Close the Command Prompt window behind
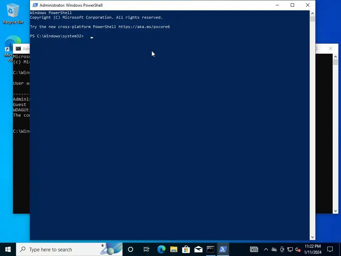This screenshot has width=341, height=256. pos(331,48)
